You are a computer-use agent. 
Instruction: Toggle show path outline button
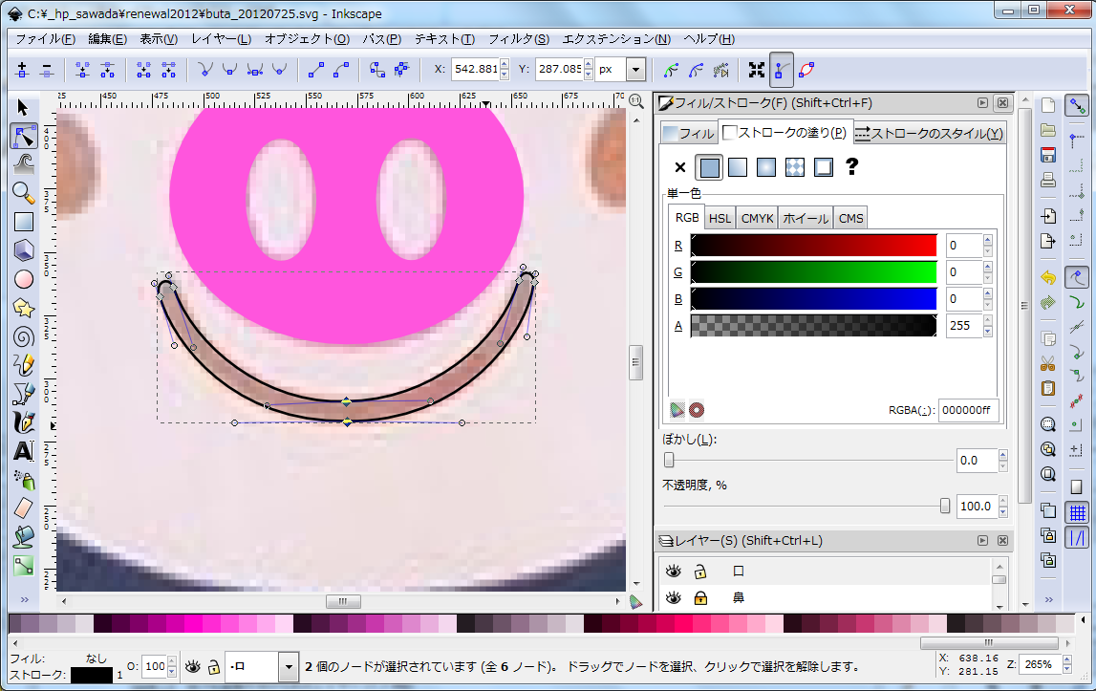click(806, 69)
